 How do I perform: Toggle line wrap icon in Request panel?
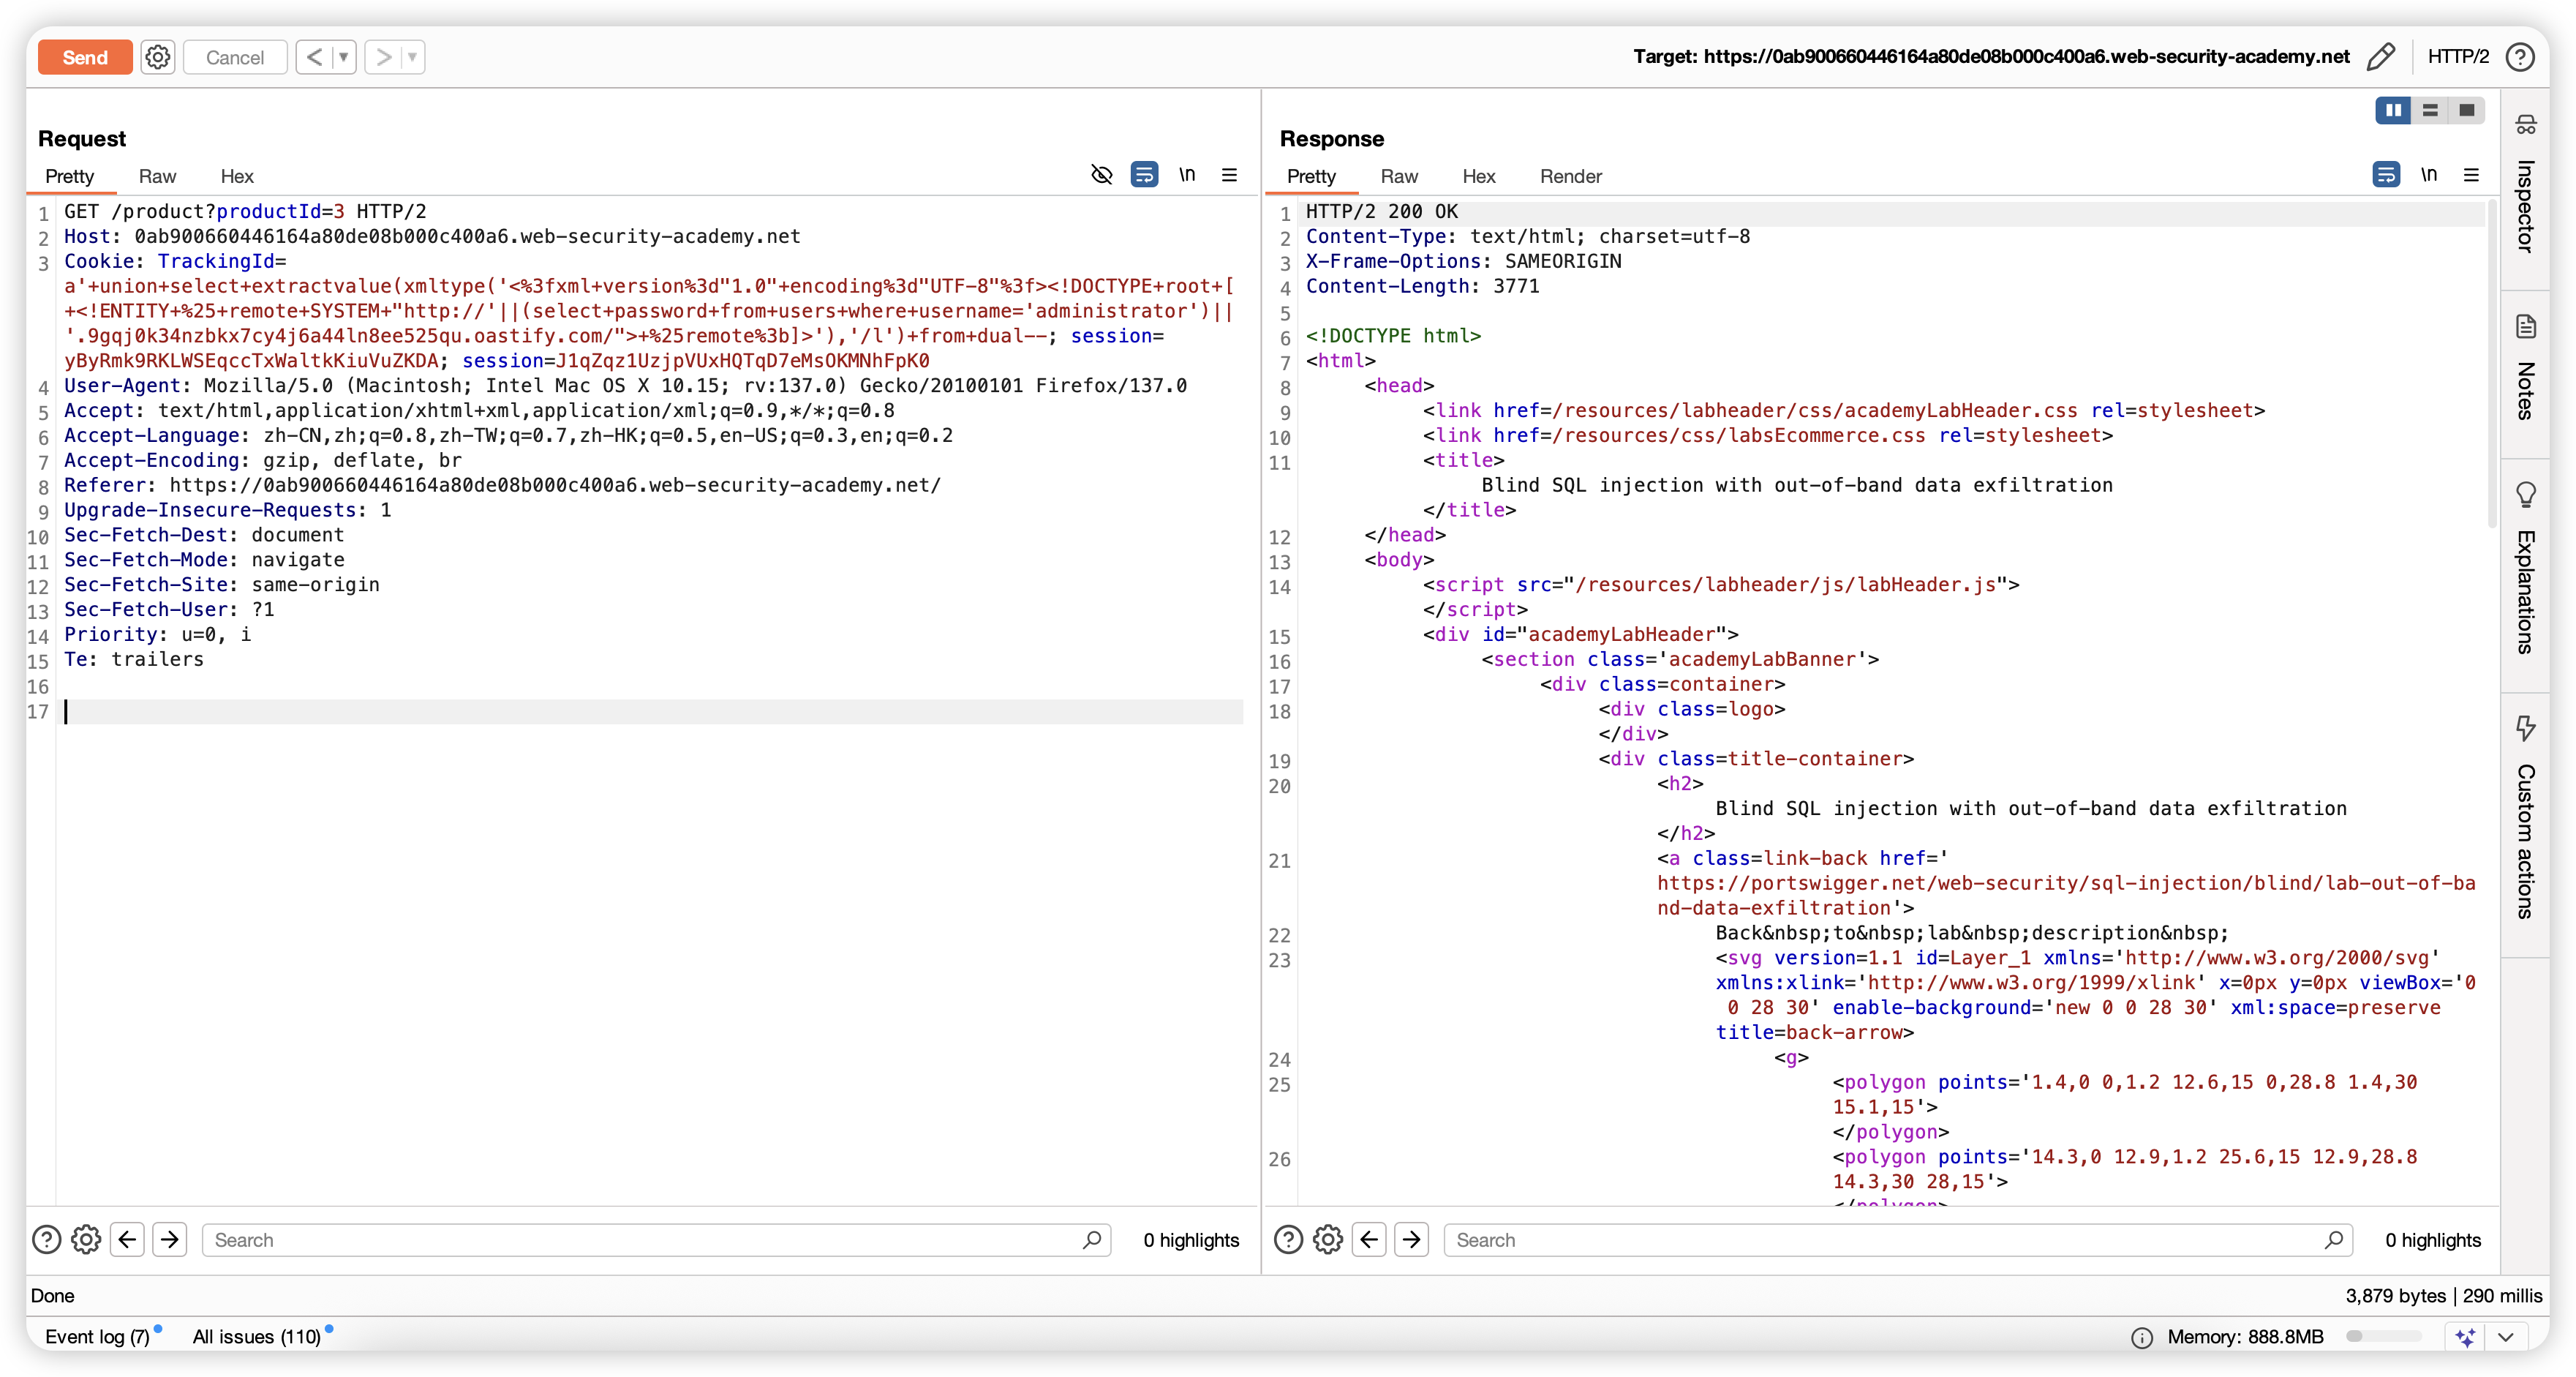1144,175
